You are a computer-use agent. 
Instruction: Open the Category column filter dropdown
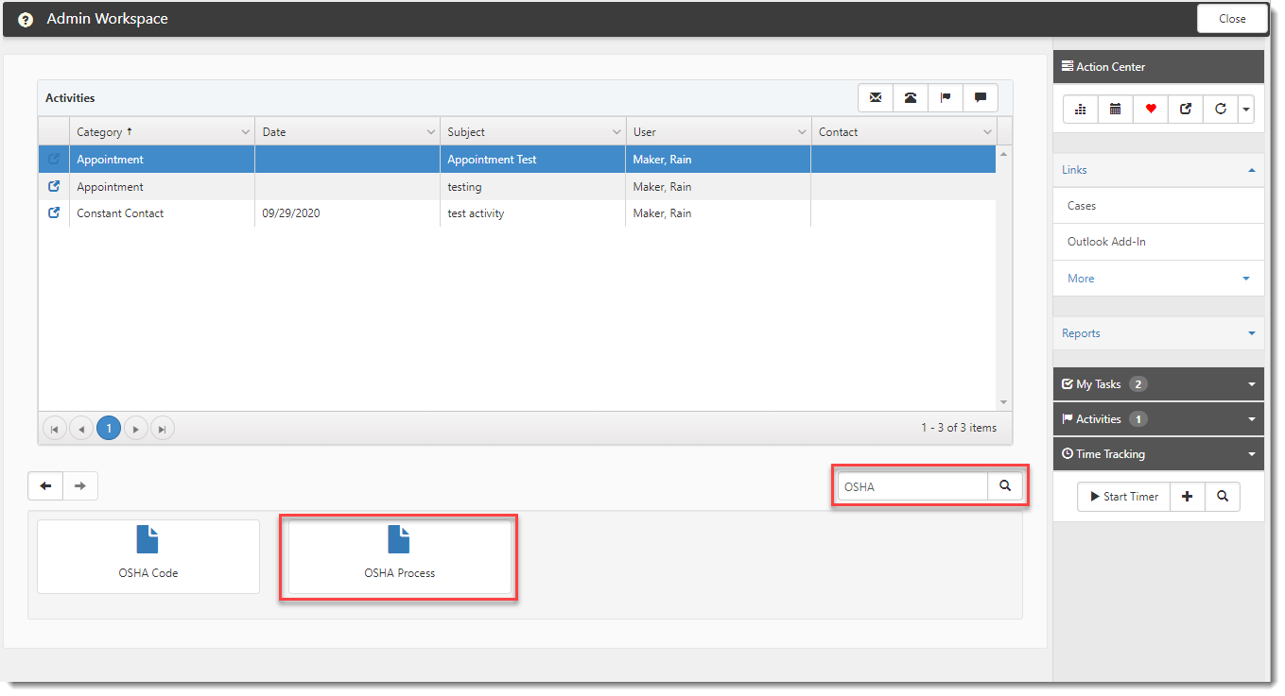click(246, 132)
